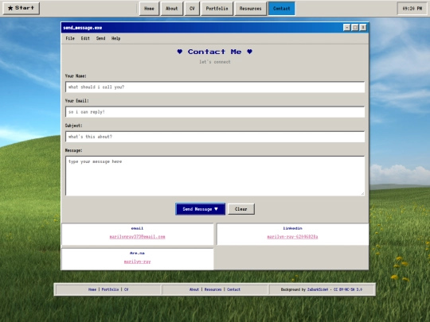Click into the Subject input field
This screenshot has width=430, height=322.
point(215,137)
